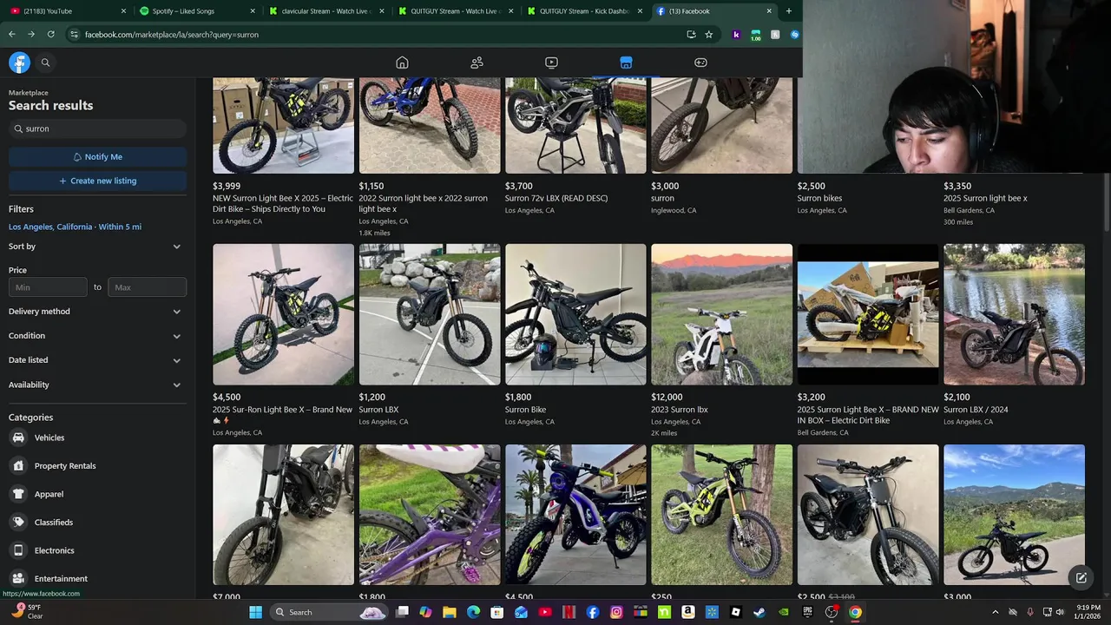Viewport: 1111px width, 625px height.
Task: Reload the page with refresh icon
Action: coord(51,35)
